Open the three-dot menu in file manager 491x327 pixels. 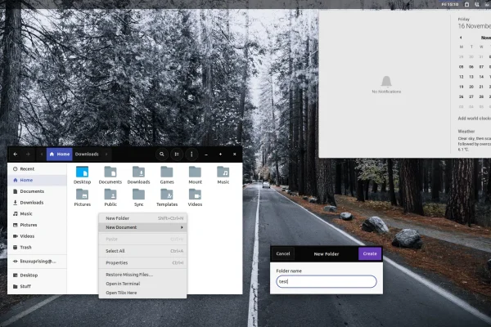191,154
